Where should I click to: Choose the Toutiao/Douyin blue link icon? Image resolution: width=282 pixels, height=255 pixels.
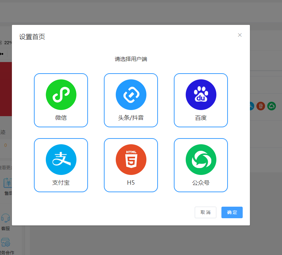coord(131,94)
